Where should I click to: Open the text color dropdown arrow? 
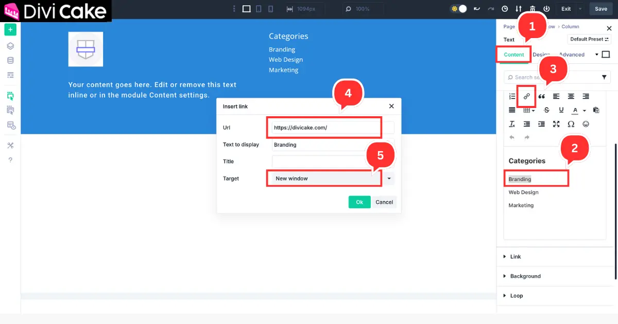[x=585, y=111]
